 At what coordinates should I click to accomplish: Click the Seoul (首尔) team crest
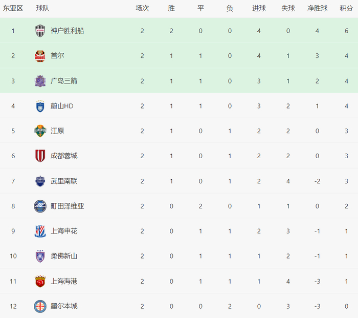coord(40,56)
